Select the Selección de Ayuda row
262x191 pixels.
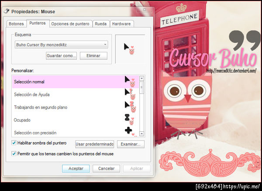[x=76, y=95]
